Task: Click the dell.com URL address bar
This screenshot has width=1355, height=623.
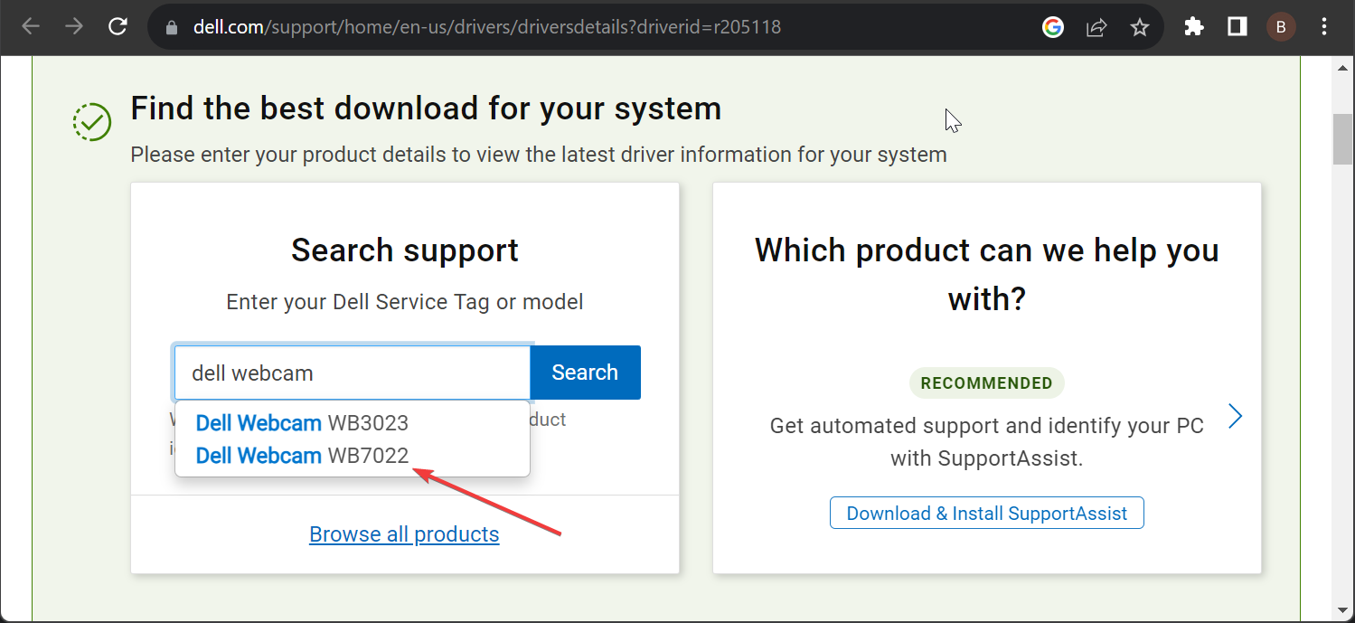Action: point(487,27)
